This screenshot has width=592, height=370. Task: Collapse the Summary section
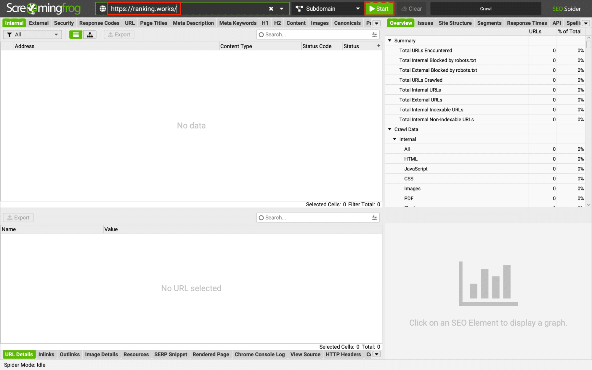[x=390, y=41]
